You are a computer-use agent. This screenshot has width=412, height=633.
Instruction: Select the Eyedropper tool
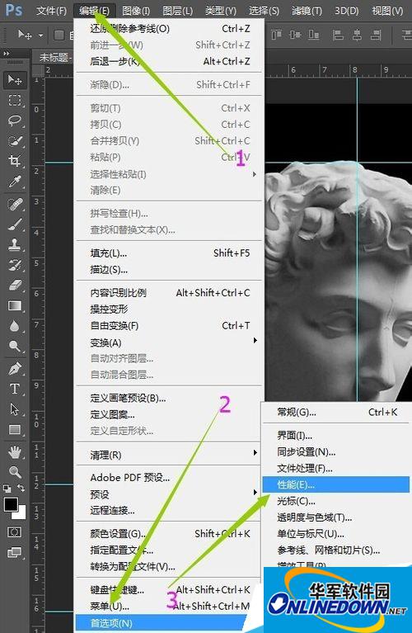click(x=15, y=182)
